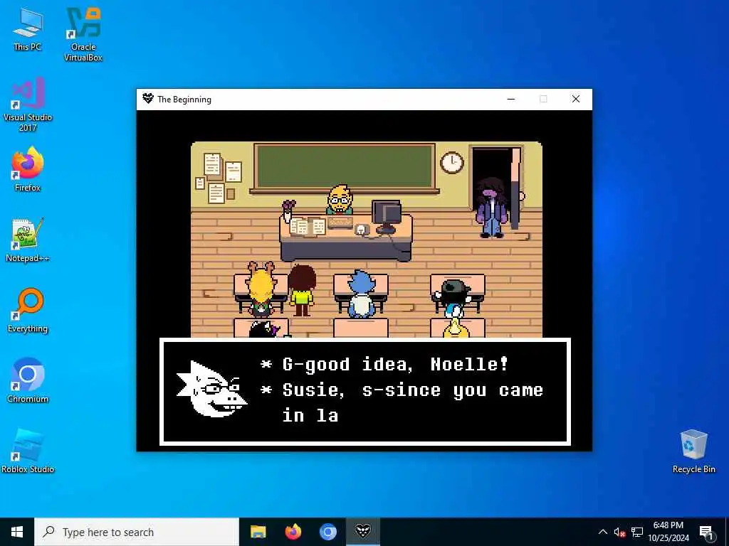Switch to The Beginning game in taskbar
Image resolution: width=729 pixels, height=546 pixels.
(x=362, y=532)
